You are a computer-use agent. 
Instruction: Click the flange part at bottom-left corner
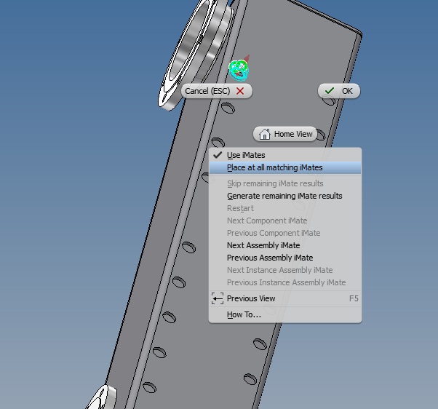coord(102,398)
